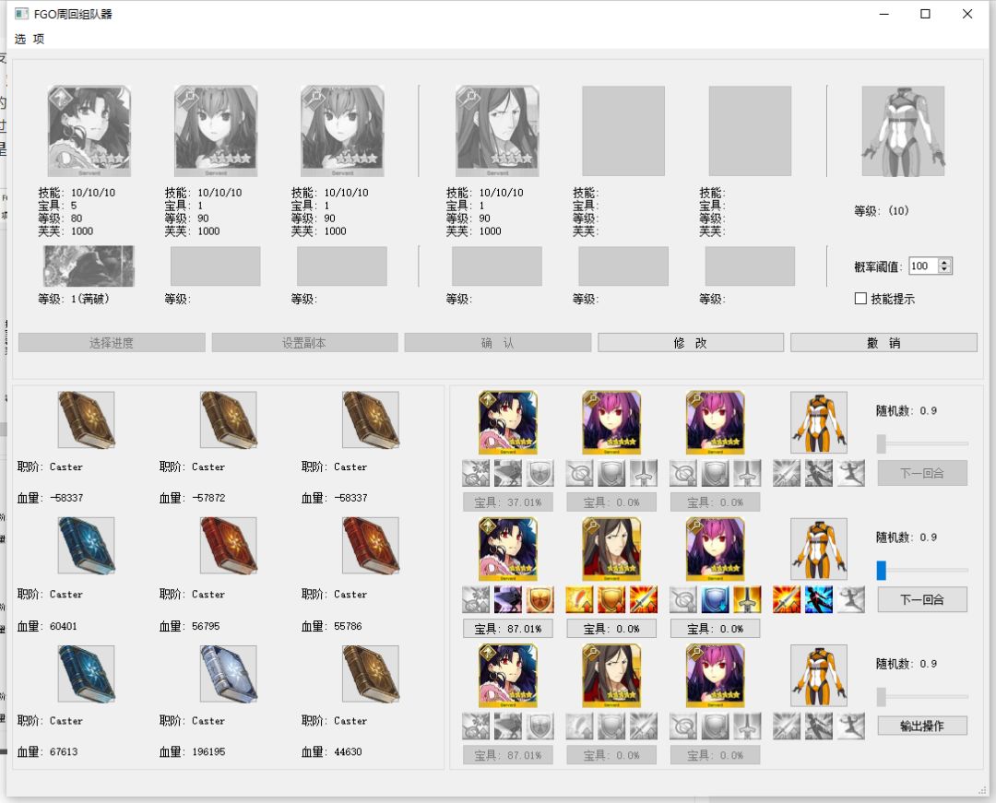The height and width of the screenshot is (803, 996).
Task: Click long-haired male servant's first skill, round 2
Action: pyautogui.click(x=579, y=599)
